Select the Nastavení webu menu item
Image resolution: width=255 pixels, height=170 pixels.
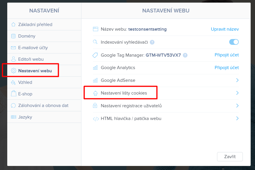[44, 71]
